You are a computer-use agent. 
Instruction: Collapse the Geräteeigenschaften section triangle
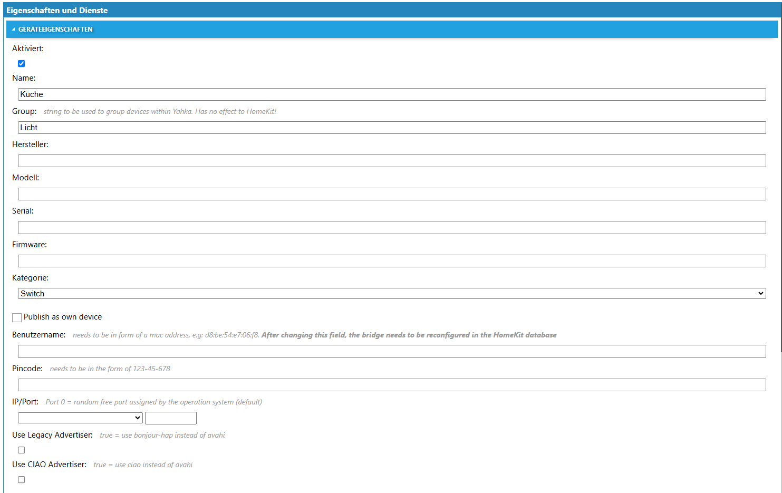point(13,30)
